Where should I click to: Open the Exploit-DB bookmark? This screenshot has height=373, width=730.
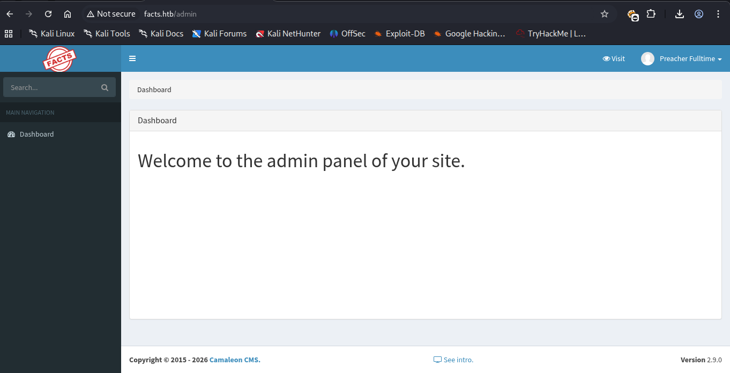click(x=399, y=34)
